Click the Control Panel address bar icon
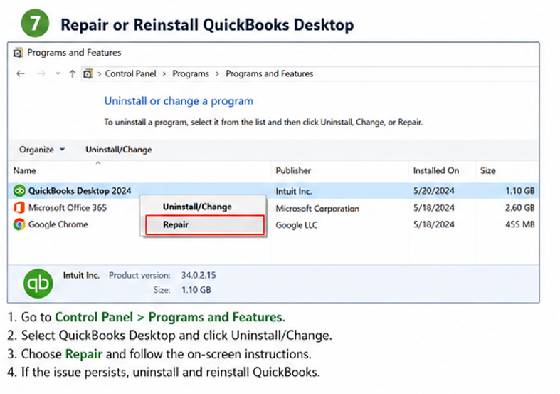560x394 pixels. point(88,73)
